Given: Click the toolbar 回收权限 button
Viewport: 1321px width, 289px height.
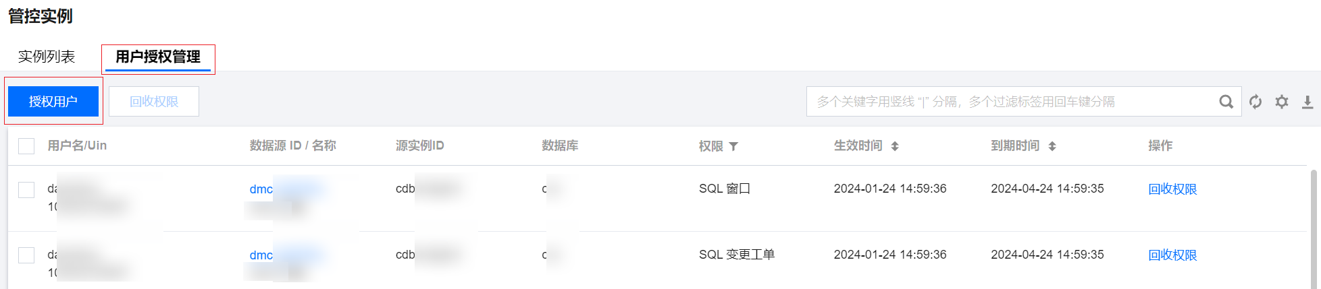Looking at the screenshot, I should 154,102.
